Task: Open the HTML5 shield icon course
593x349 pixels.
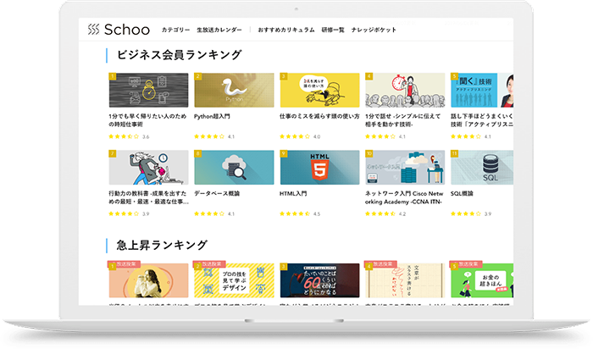Action: click(319, 168)
